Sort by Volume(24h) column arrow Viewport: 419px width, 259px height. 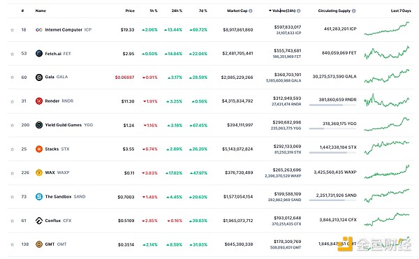click(x=270, y=10)
